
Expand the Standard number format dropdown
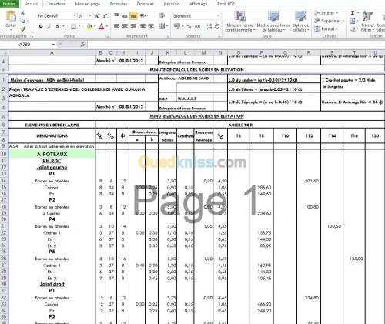(218, 16)
